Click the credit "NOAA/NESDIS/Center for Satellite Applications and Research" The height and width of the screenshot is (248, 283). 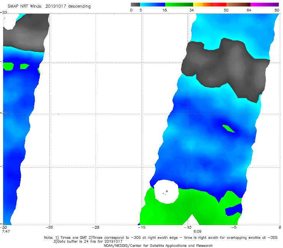(158, 246)
